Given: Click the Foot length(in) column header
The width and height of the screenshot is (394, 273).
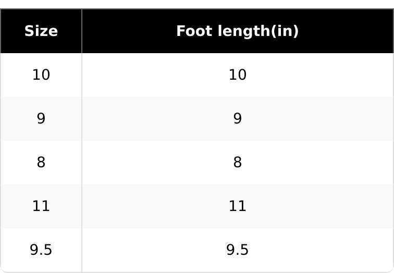Looking at the screenshot, I should point(237,31).
